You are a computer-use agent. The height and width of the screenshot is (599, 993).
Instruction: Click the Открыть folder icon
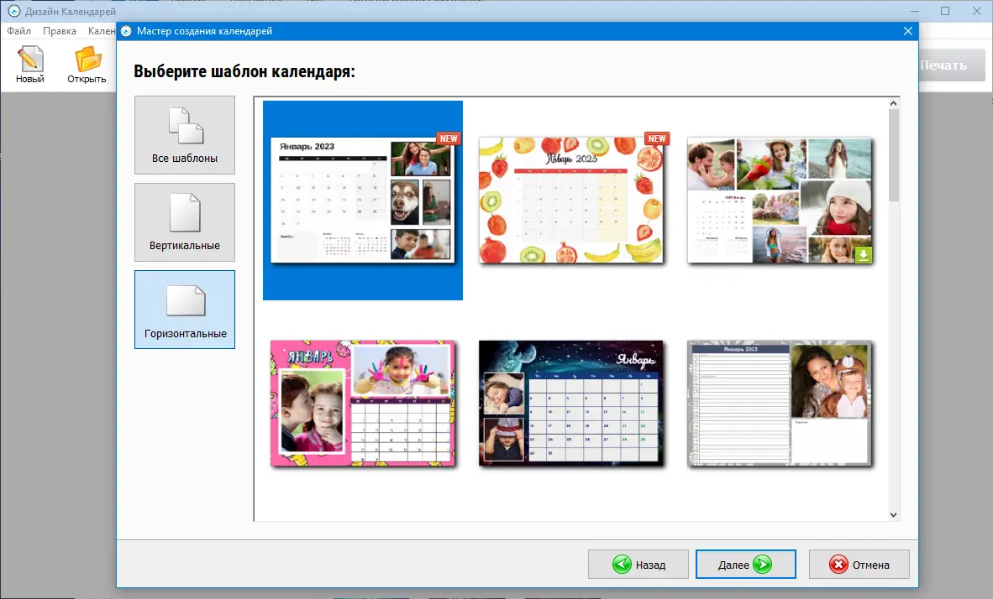click(x=87, y=65)
